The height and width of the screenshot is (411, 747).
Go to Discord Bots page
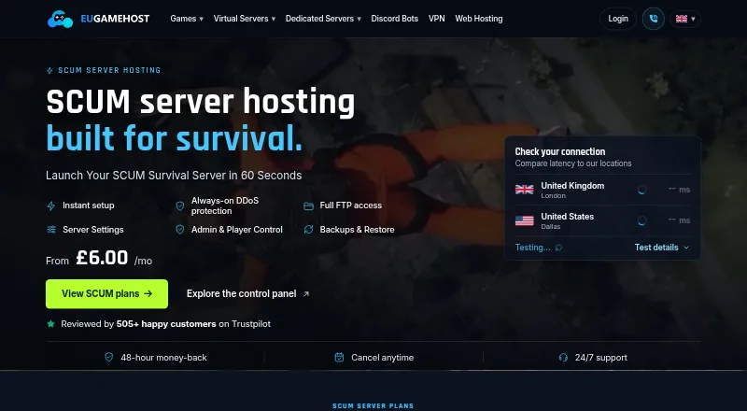394,19
